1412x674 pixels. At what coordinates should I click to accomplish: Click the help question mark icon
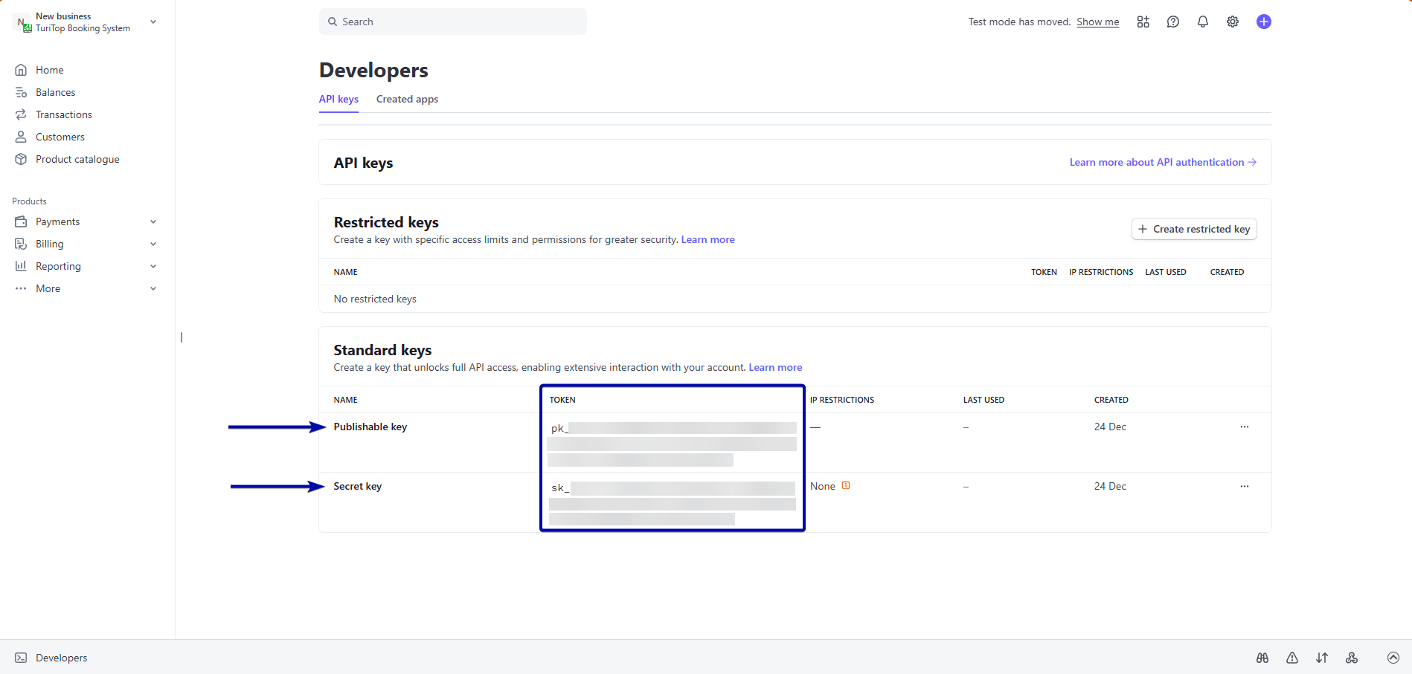click(x=1172, y=22)
